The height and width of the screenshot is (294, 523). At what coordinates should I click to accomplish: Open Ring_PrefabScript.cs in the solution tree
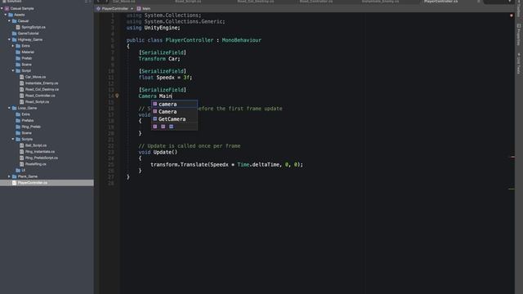point(42,158)
